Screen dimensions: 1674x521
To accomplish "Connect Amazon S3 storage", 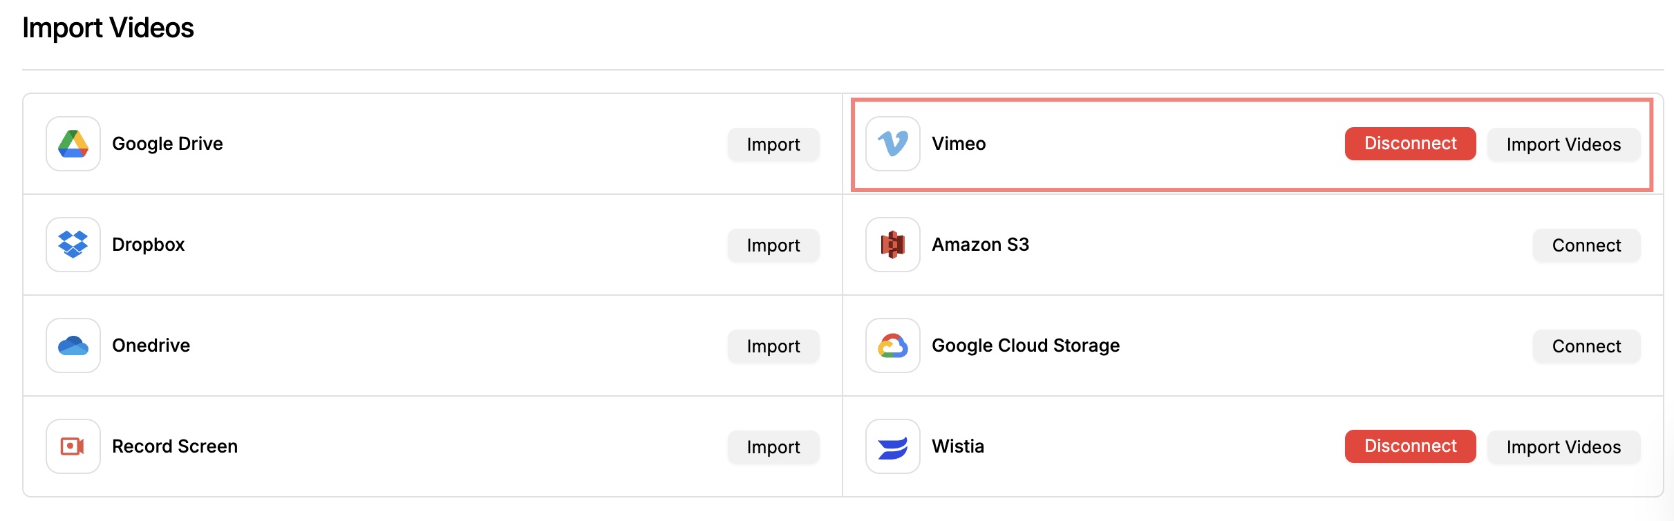I will 1586,245.
